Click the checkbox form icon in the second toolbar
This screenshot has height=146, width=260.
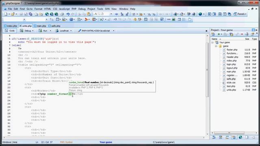[x=162, y=19]
